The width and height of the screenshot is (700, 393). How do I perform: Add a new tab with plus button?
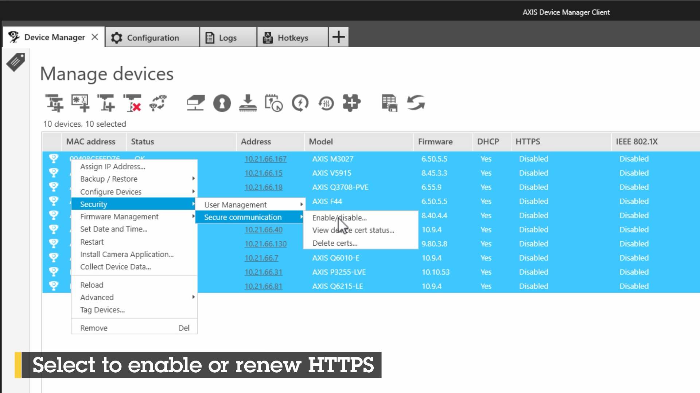(338, 37)
